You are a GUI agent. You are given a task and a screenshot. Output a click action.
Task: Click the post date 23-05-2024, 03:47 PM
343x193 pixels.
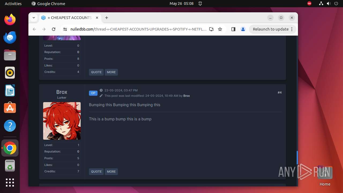tap(121, 90)
